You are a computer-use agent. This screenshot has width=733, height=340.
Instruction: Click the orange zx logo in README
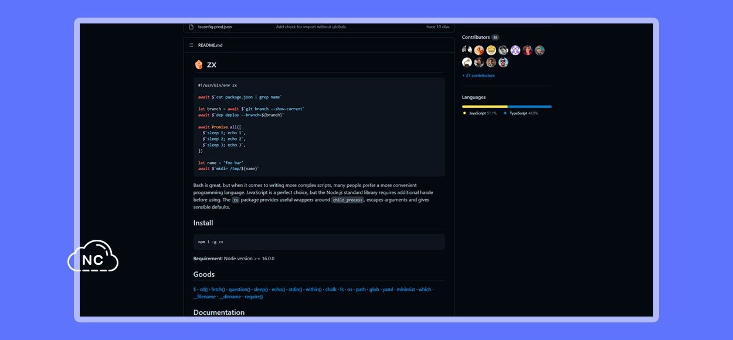point(199,64)
